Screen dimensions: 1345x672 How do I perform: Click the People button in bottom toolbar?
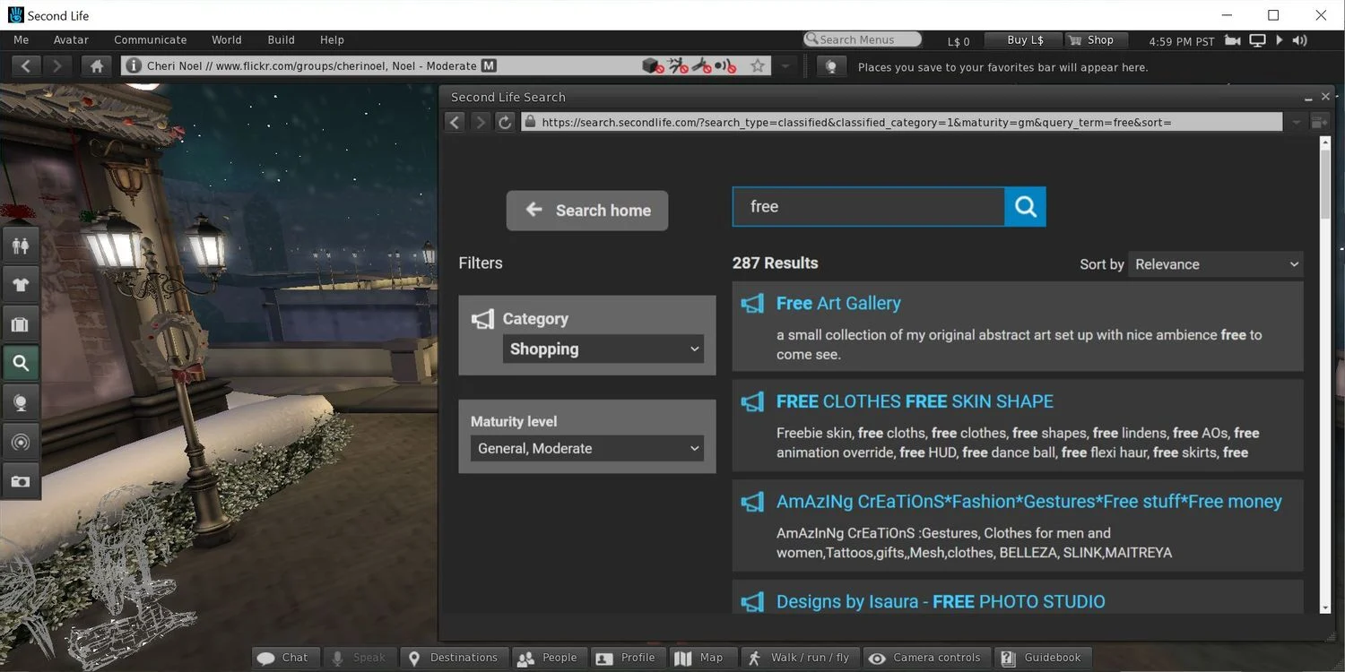pos(548,659)
